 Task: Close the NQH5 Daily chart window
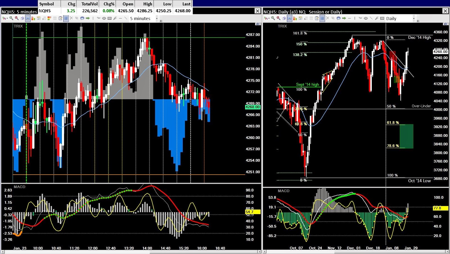point(445,11)
